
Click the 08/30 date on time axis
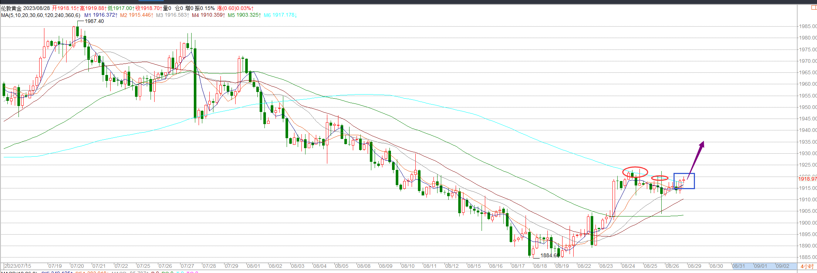pos(716,266)
